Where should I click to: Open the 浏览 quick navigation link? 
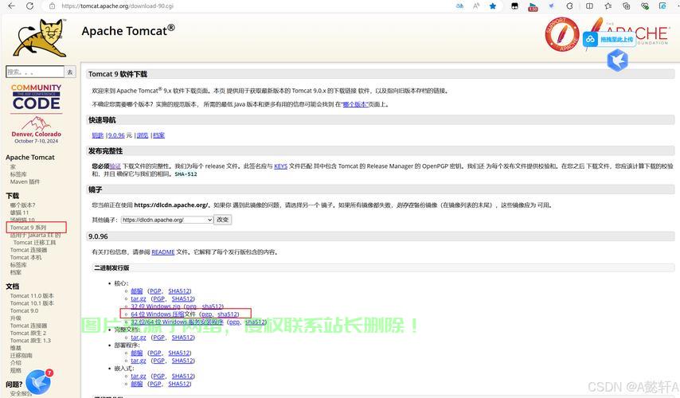pyautogui.click(x=143, y=135)
